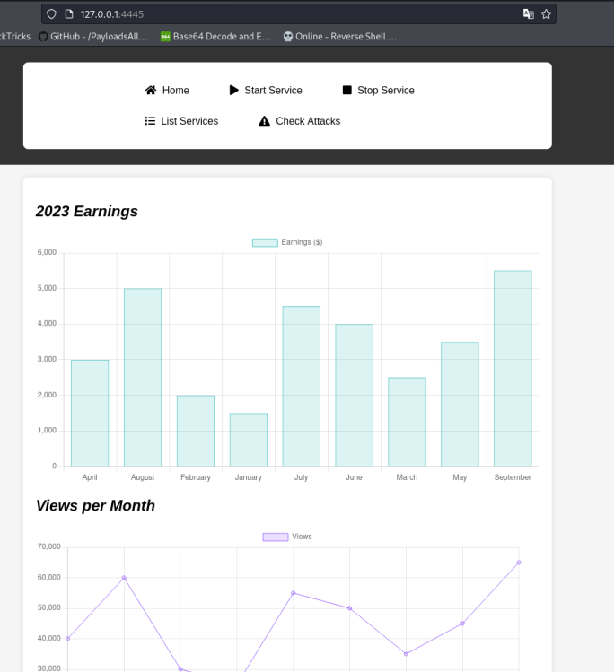
Task: Click the Check Attacks warning triangle icon
Action: point(264,121)
